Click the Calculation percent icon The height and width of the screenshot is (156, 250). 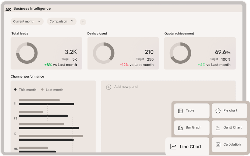pos(218,145)
